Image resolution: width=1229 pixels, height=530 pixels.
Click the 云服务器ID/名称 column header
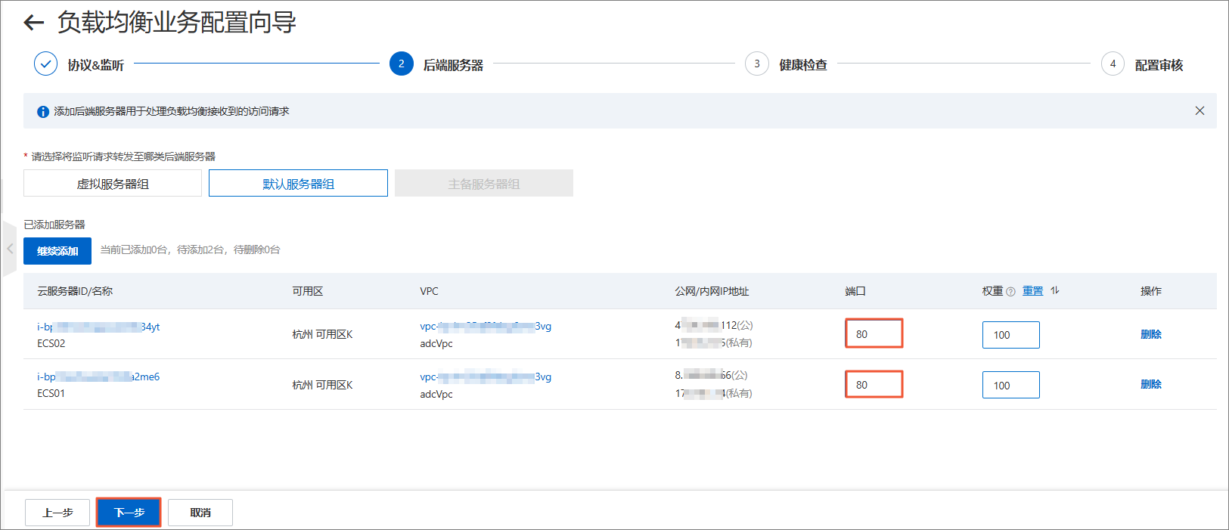pyautogui.click(x=75, y=291)
